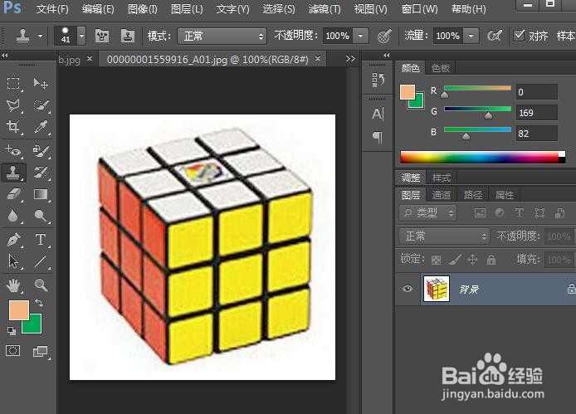Screen dimensions: 576x414
Task: Select the Polygonal Lasso tool
Action: click(13, 105)
